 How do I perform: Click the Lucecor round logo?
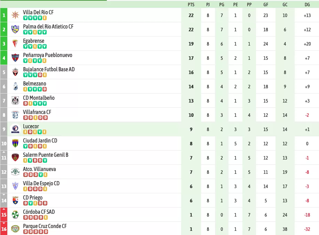pyautogui.click(x=15, y=129)
